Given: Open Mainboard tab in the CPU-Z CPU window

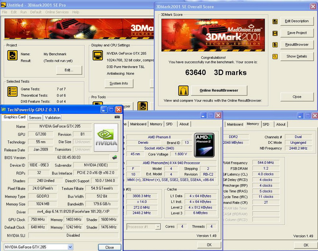Looking at the screenshot, I should 138,124.
